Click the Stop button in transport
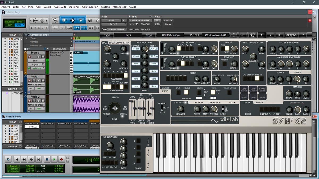This screenshot has height=179, width=319. click(x=47, y=159)
